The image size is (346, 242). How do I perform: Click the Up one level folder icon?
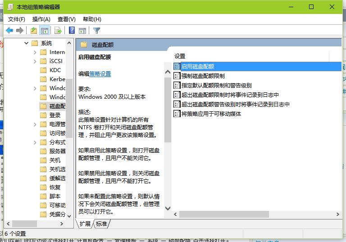(33, 31)
